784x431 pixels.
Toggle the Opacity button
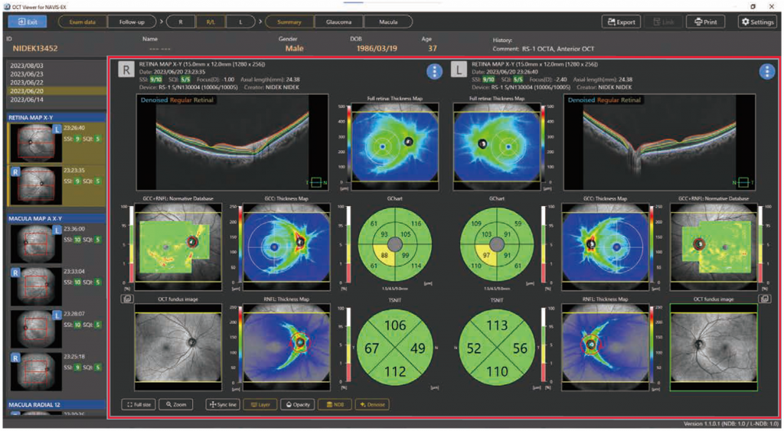[x=298, y=404]
